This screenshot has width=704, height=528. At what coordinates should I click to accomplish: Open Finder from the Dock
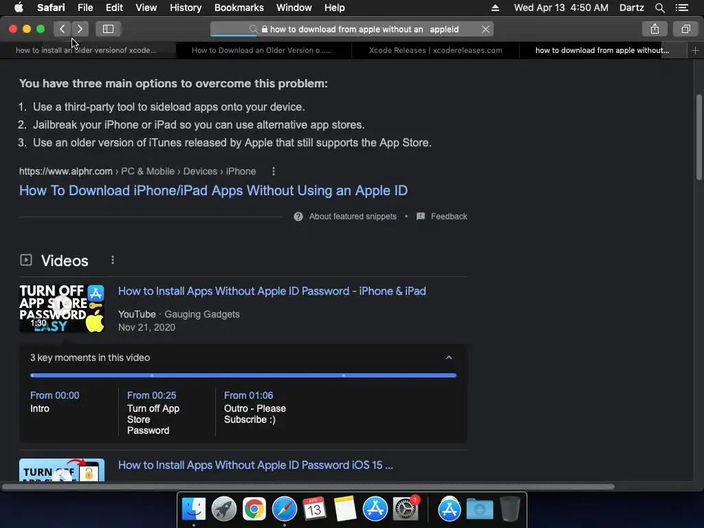193,509
